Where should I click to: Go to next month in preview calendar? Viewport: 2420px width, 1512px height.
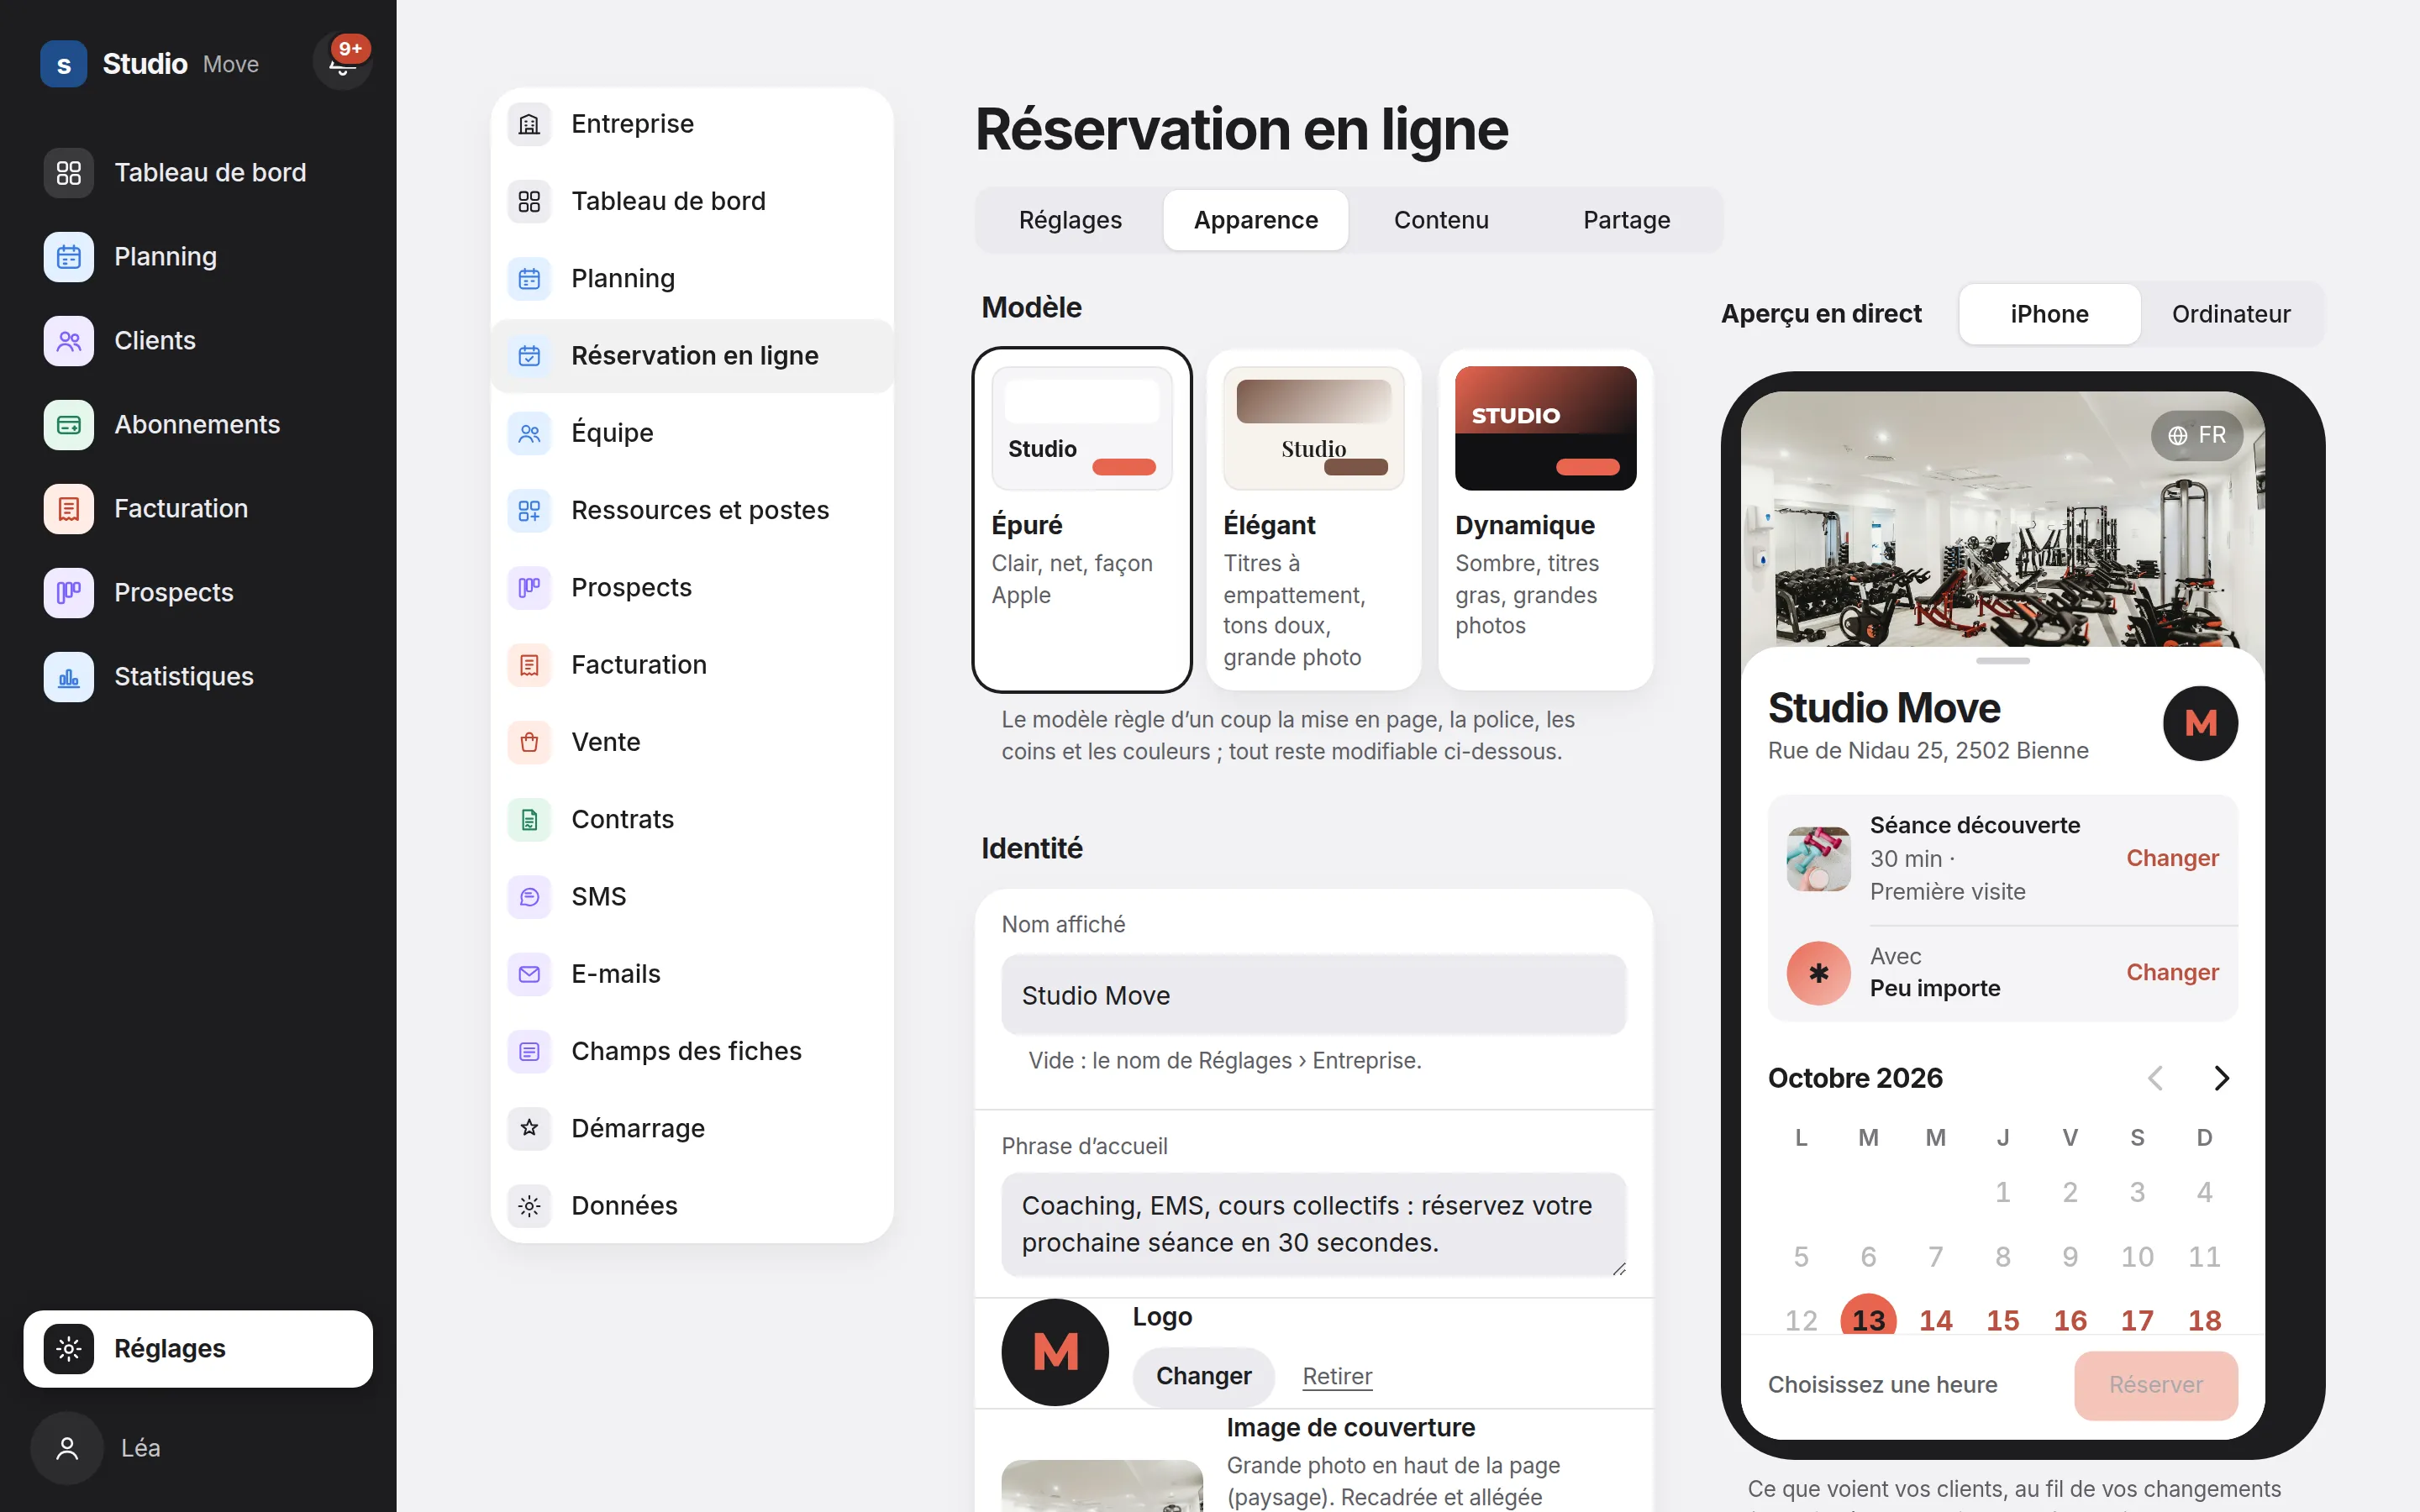pos(2221,1078)
